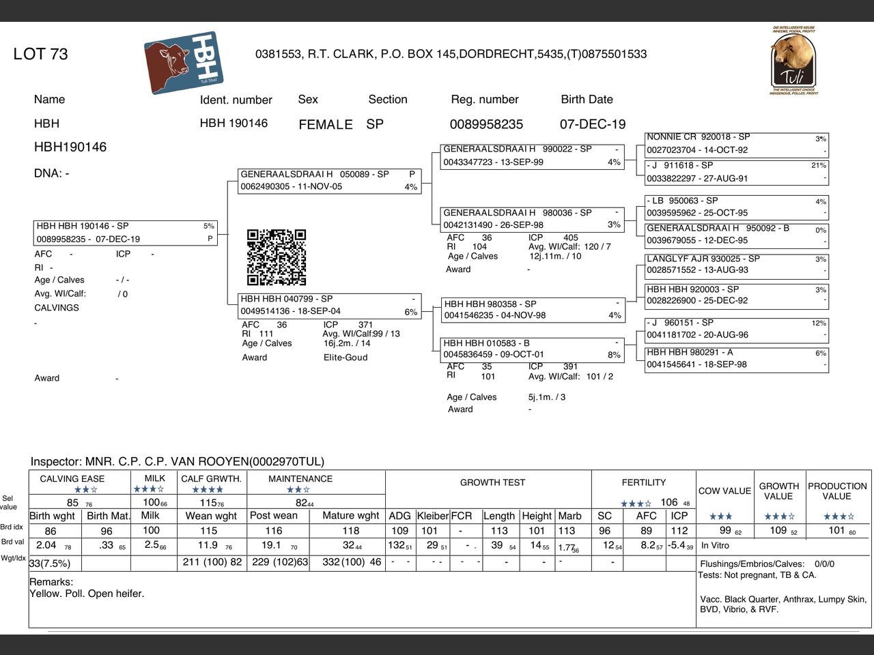Click registration number 0089958235
The height and width of the screenshot is (655, 874).
[486, 124]
